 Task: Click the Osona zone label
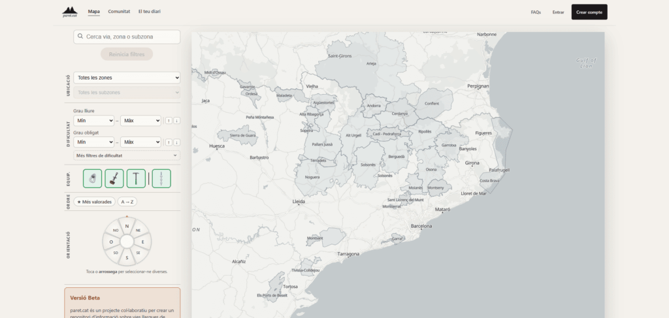[x=431, y=169]
